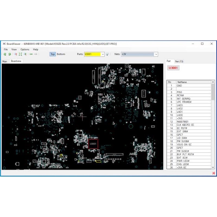Toggle the Top board side view
Screen dimensions: 217x217
click(52, 54)
